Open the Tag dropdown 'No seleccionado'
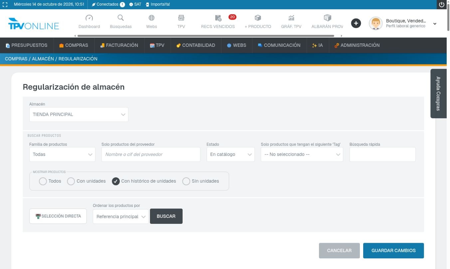Screen dimensions: 450x269 302,154
